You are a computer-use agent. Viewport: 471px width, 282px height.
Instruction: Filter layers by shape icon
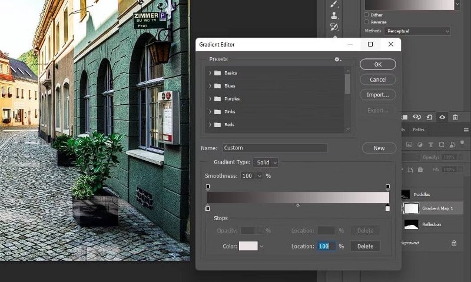pos(441,145)
